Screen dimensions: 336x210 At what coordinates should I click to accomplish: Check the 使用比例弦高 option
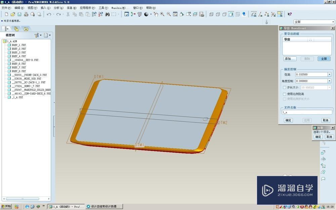tap(285, 94)
